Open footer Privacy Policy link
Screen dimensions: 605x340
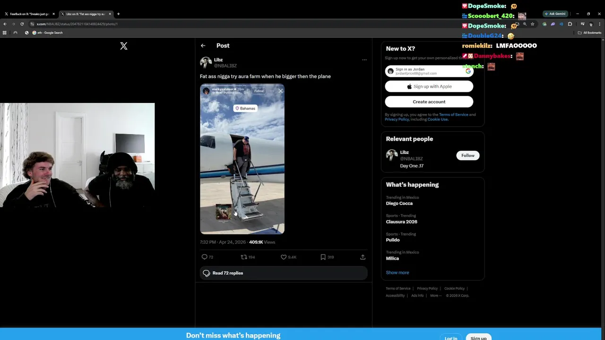tap(427, 289)
